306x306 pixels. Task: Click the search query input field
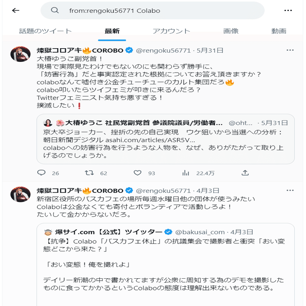coord(161,10)
